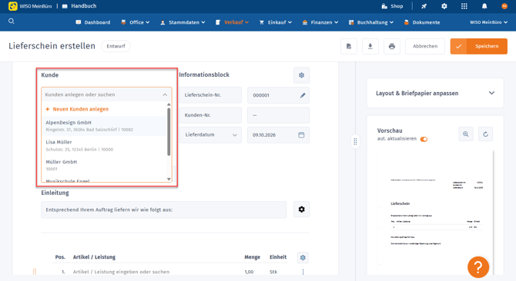Toggle aut. aktualisieren switch
The height and width of the screenshot is (281, 516).
pos(424,139)
